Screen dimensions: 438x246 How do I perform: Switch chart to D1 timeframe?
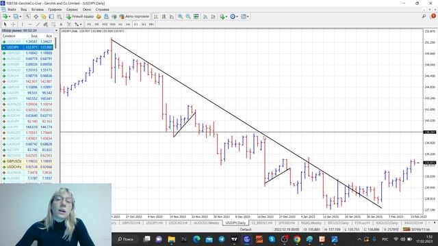136,25
